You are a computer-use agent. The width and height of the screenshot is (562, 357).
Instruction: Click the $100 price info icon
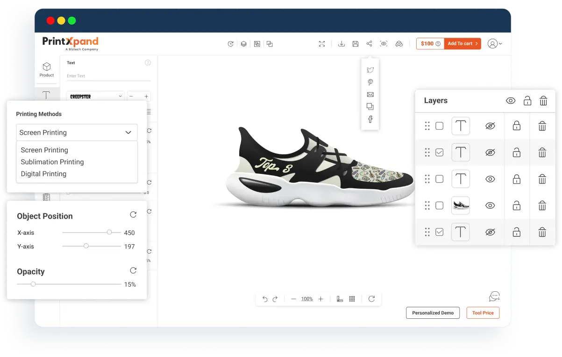coord(438,44)
